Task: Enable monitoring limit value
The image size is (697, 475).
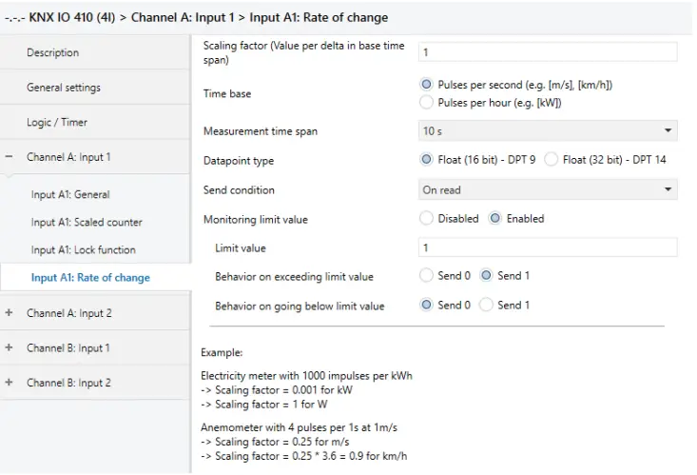Action: point(495,218)
